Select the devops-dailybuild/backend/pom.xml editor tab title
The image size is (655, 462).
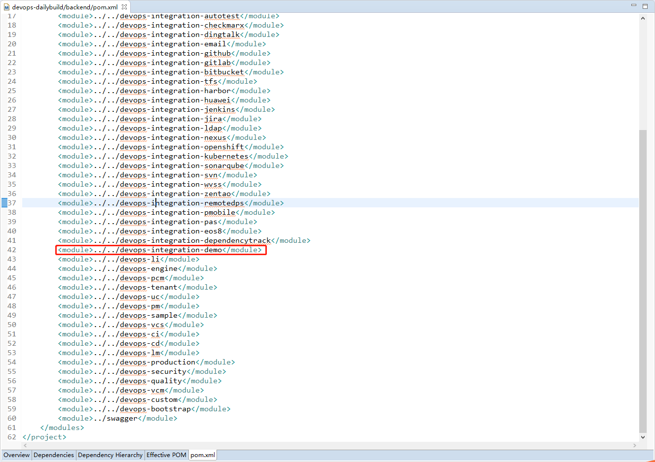click(65, 7)
